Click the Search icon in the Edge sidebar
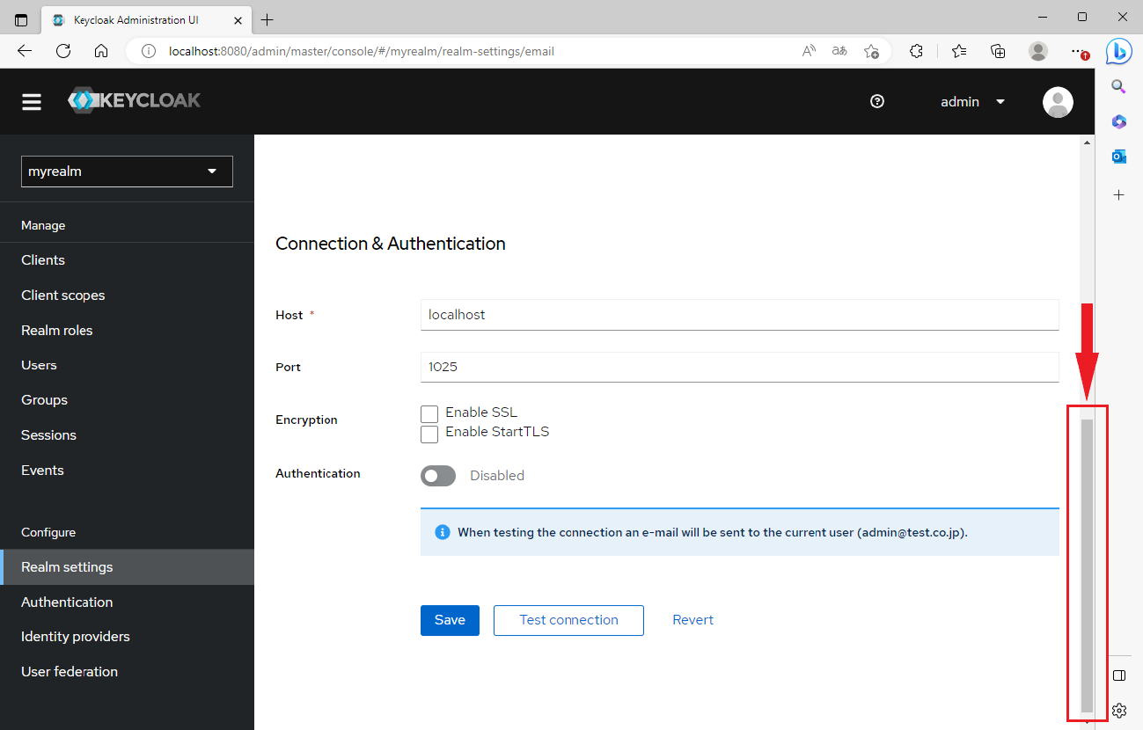 (x=1118, y=86)
